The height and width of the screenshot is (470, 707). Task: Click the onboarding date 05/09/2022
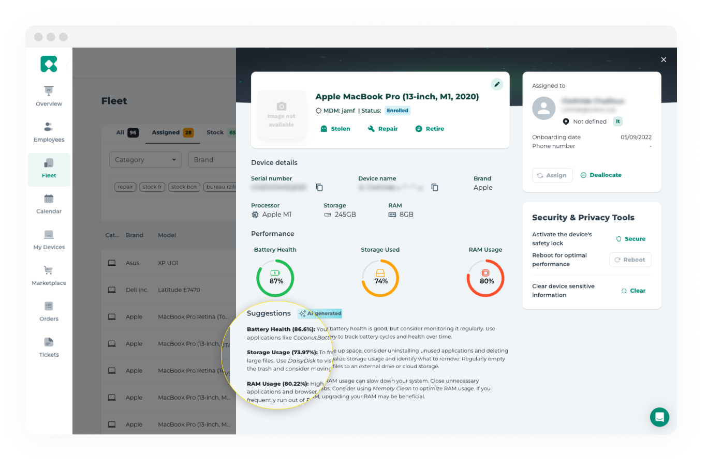coord(636,138)
